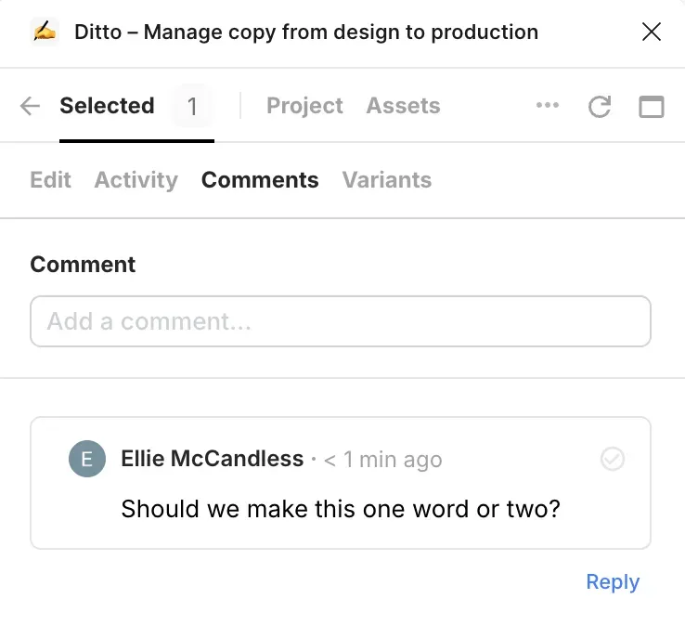This screenshot has width=685, height=625.
Task: Click the selected count badge showing 1
Action: [x=192, y=106]
